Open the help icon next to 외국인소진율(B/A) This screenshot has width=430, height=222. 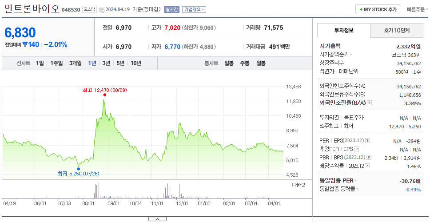(x=370, y=103)
